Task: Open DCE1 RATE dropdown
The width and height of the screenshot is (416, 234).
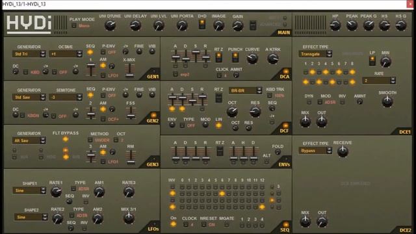Action: pos(379,81)
